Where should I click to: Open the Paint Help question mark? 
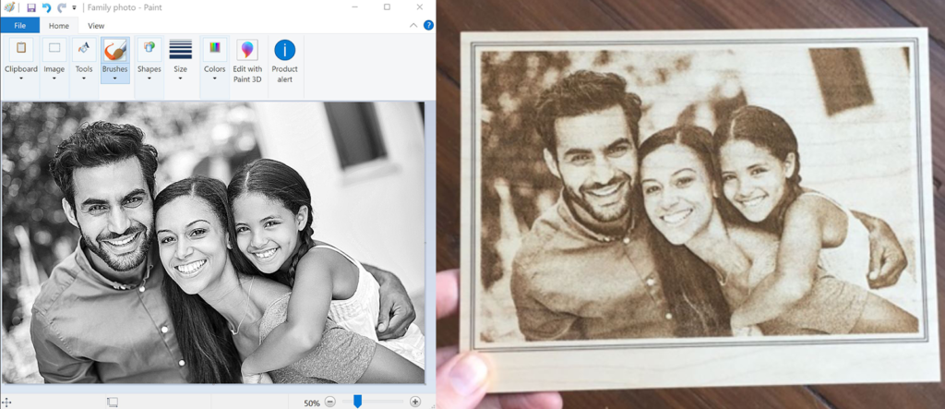point(426,26)
